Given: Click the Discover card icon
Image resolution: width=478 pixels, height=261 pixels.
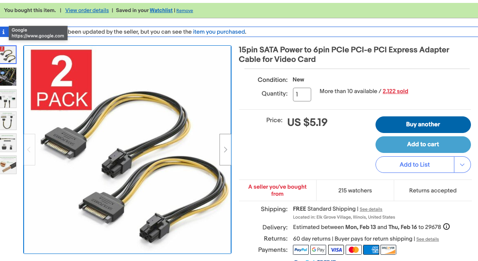Looking at the screenshot, I should click(x=388, y=250).
